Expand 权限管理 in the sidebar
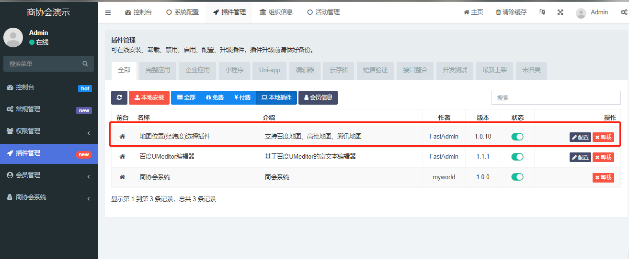 tap(49, 131)
